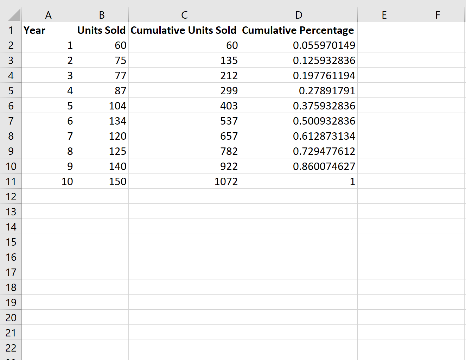
Task: Select row 1 header
Action: [11, 30]
